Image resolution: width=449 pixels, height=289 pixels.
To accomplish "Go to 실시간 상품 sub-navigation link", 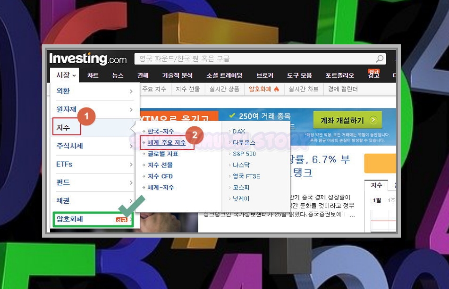I will pos(225,89).
